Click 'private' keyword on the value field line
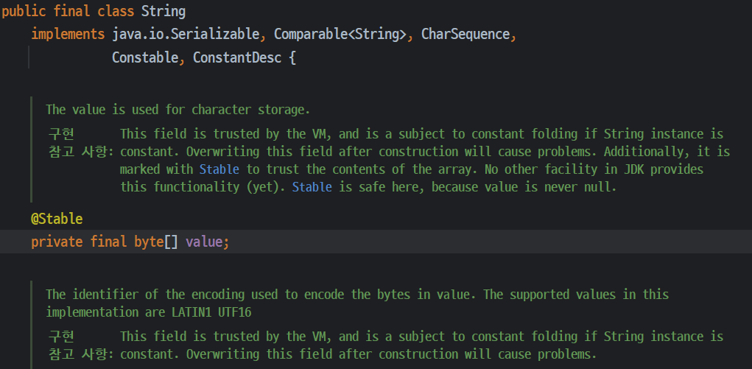Viewport: 752px width, 369px height. (x=57, y=242)
